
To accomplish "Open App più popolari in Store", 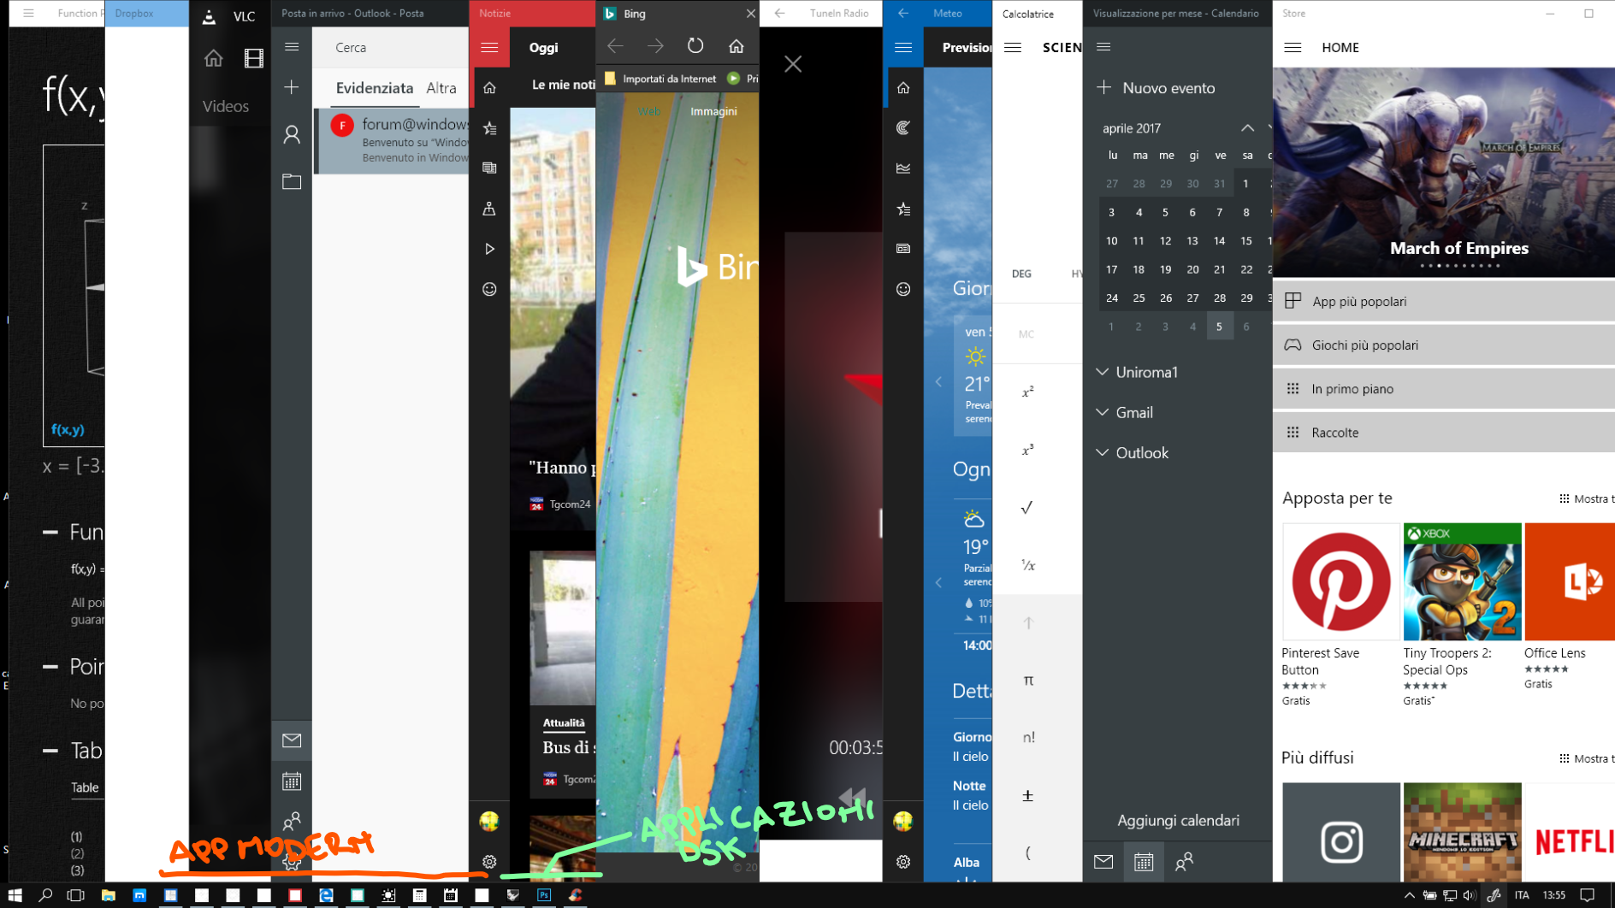I will [1444, 301].
